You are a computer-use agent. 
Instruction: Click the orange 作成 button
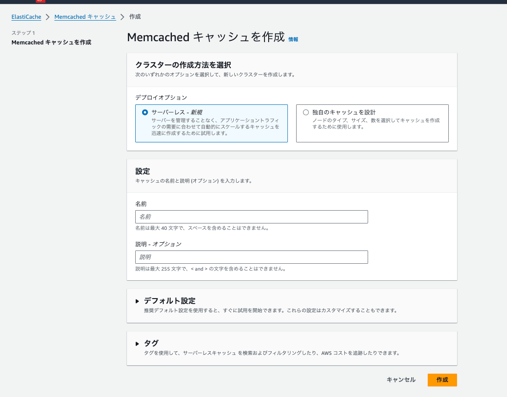(442, 380)
